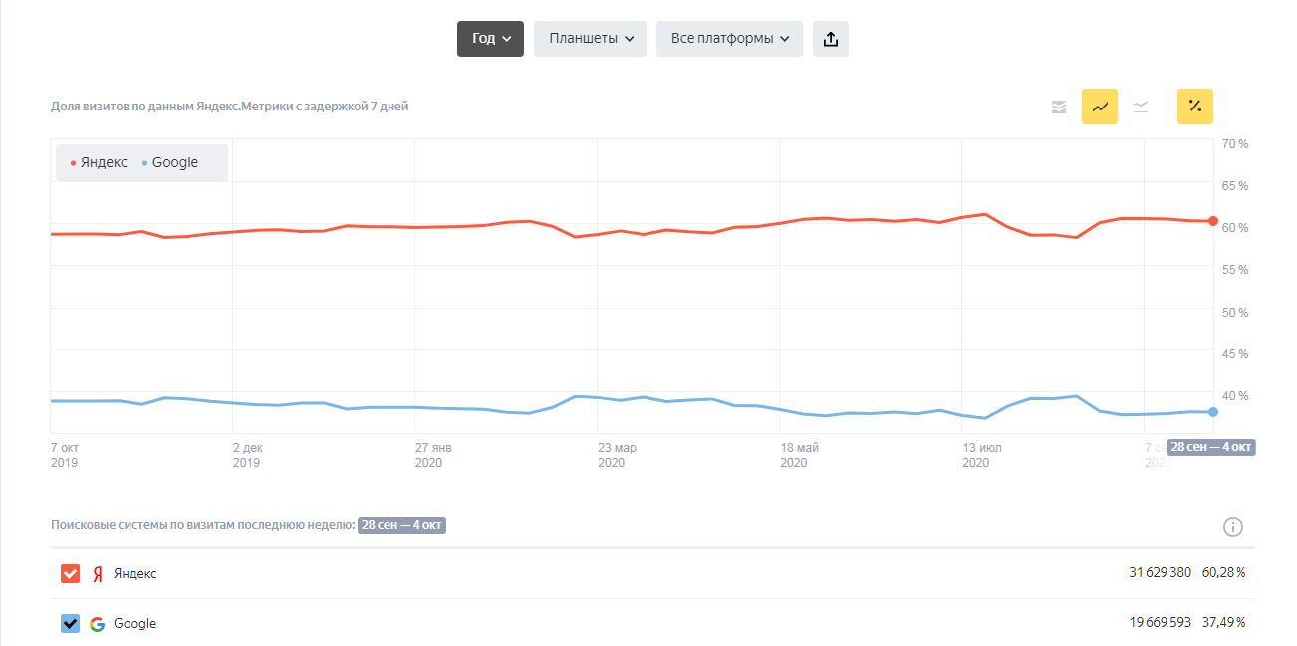This screenshot has width=1297, height=646.
Task: Select the line chart view icon
Action: click(x=1100, y=107)
